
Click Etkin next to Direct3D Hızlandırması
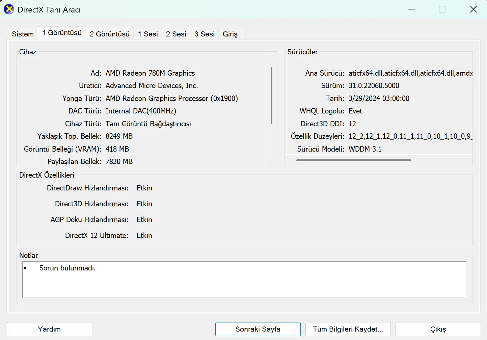pos(144,204)
